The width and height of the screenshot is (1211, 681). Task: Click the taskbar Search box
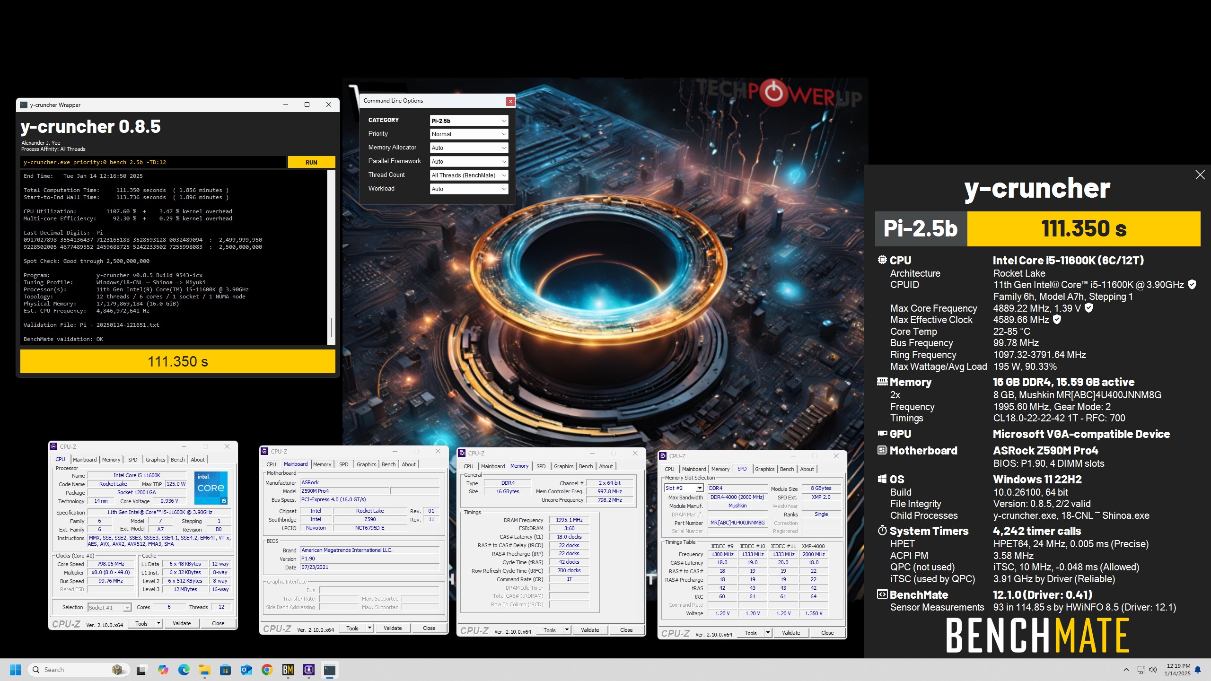click(78, 670)
